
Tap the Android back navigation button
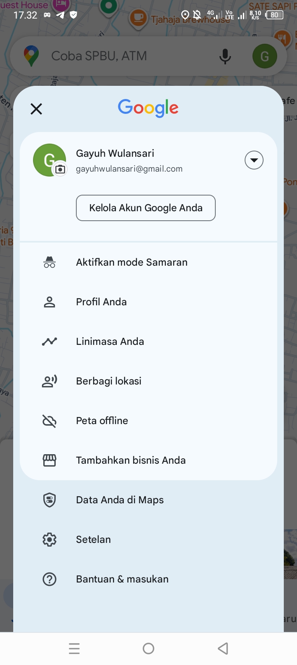pos(223,648)
